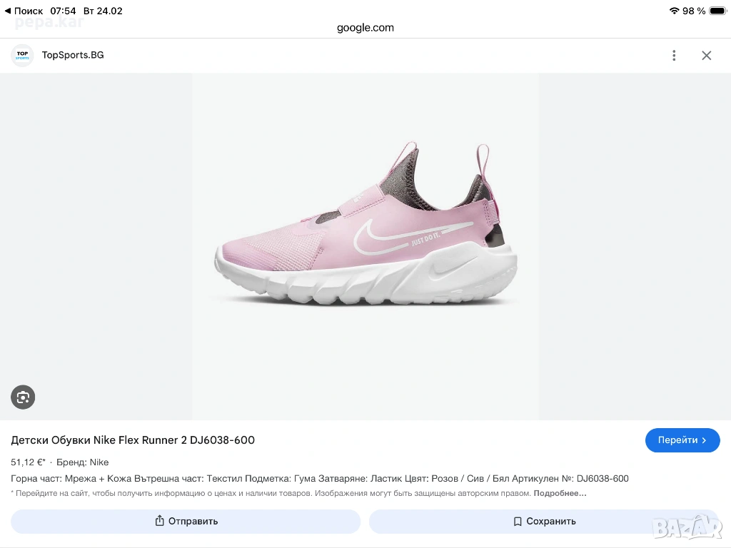Tap the share icon in Отправить button
Viewport: 731px width, 548px height.
(x=160, y=522)
